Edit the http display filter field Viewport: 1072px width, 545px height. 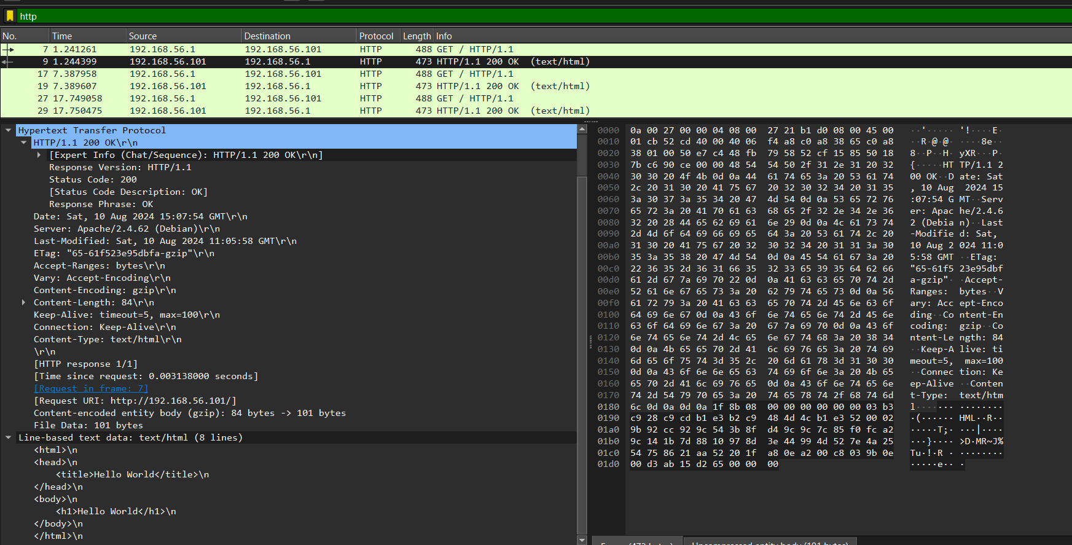[544, 16]
